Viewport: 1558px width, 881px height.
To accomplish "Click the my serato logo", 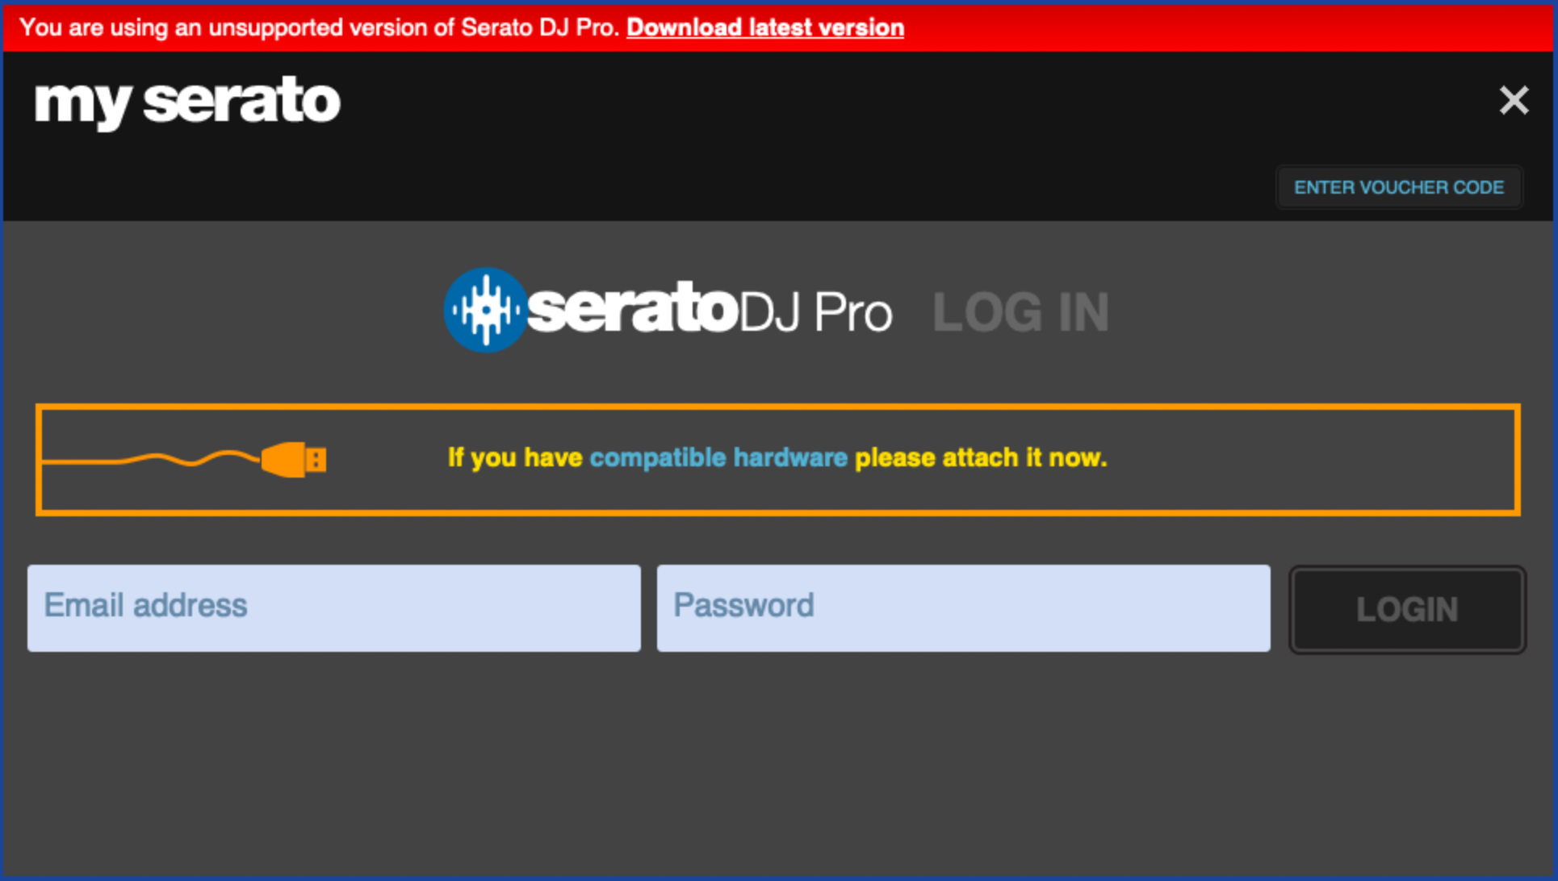I will click(x=187, y=102).
